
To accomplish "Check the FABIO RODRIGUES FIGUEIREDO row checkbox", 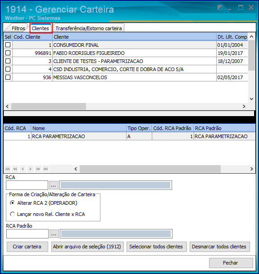I will click(x=8, y=53).
